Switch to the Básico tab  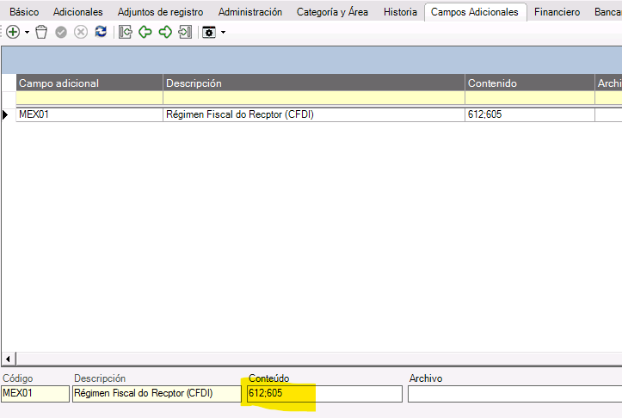[24, 12]
